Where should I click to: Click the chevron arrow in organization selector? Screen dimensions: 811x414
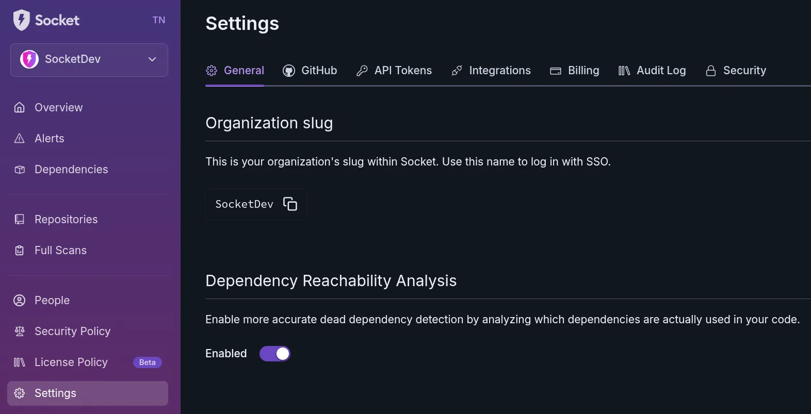click(152, 59)
